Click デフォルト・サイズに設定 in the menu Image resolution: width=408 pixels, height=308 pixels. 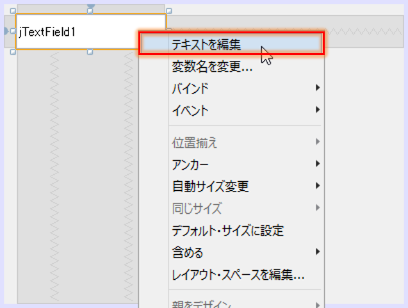tap(227, 231)
